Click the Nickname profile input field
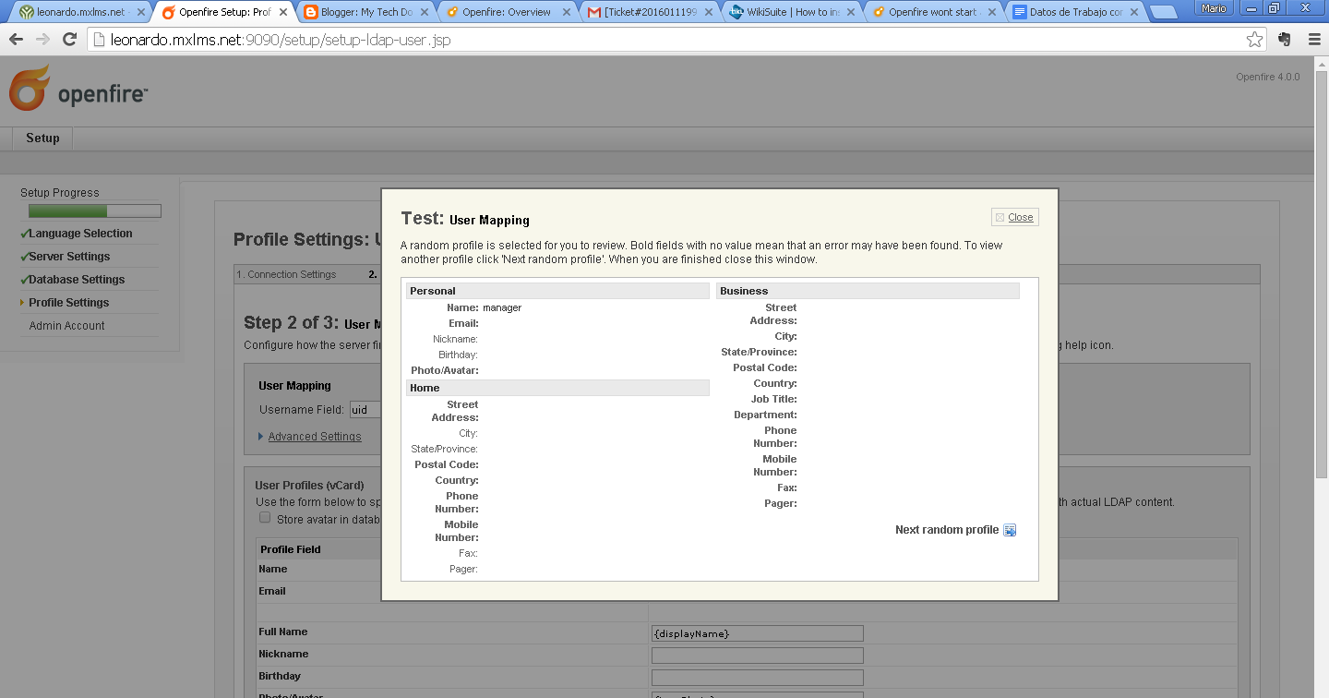The width and height of the screenshot is (1329, 698). (x=757, y=656)
